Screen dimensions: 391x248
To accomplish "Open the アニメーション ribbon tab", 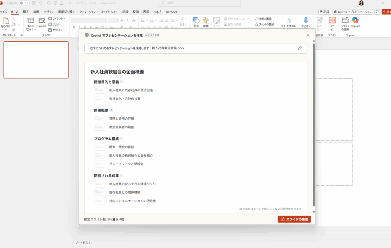I will coord(87,12).
